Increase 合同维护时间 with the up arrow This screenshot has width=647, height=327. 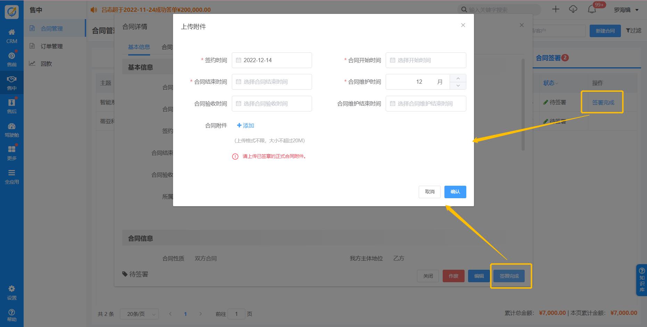coord(458,78)
